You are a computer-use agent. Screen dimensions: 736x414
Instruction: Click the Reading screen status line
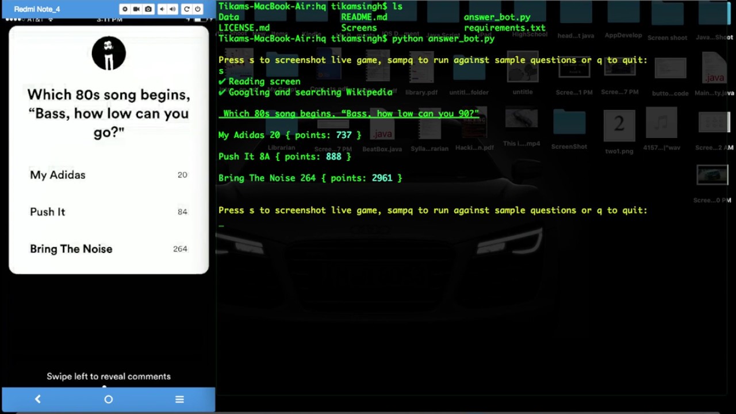[x=259, y=82]
